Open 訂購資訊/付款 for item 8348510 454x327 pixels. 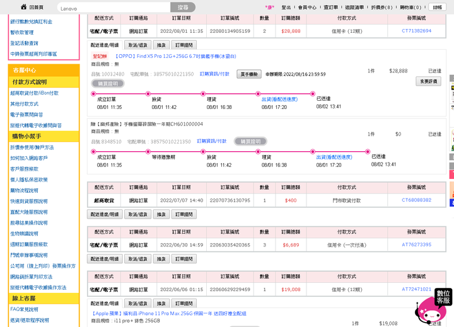pyautogui.click(x=212, y=141)
